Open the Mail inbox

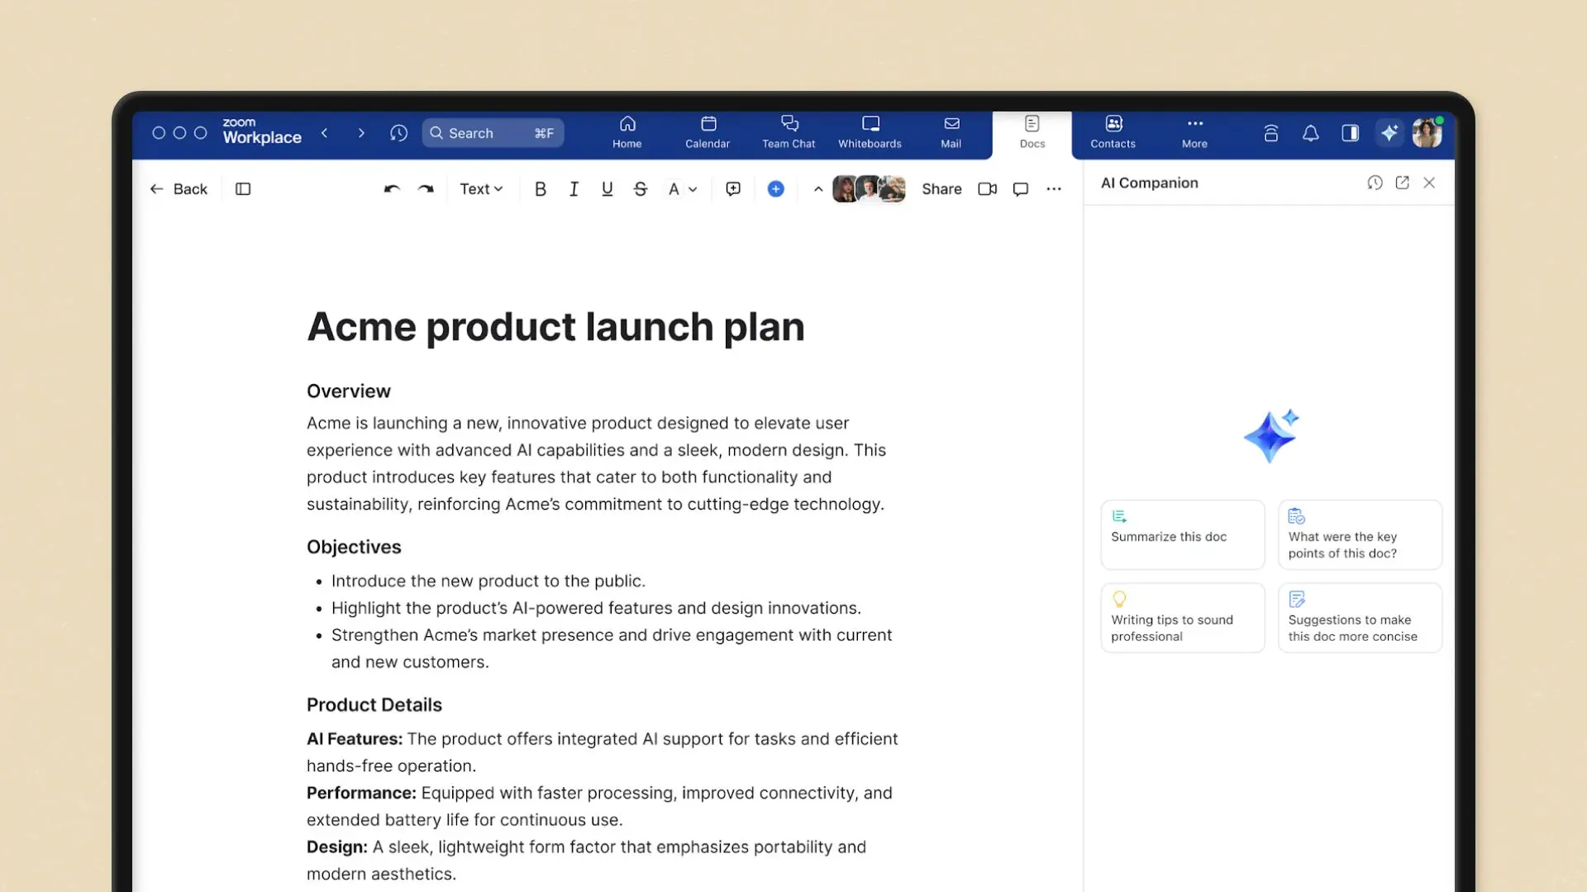pyautogui.click(x=951, y=132)
